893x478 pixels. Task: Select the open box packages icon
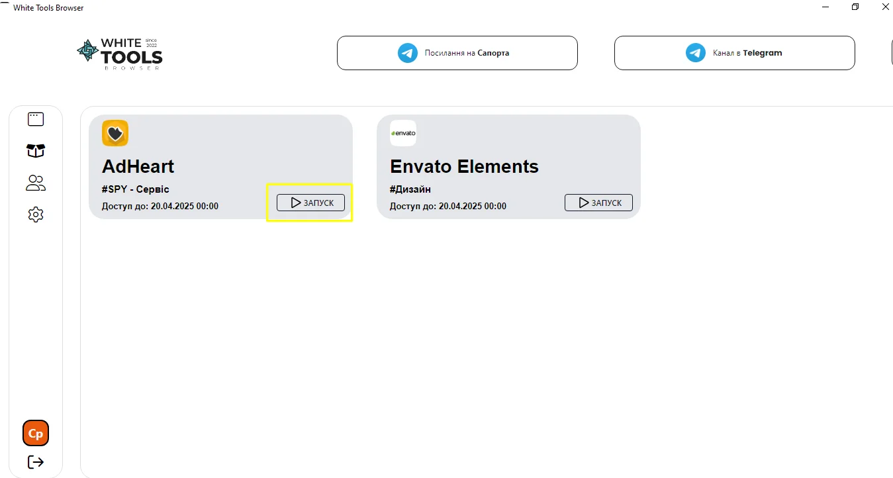point(36,151)
